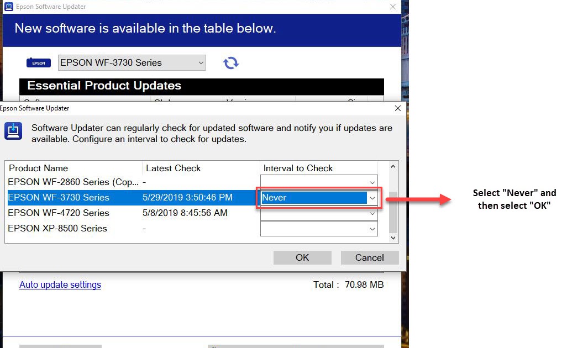Open the Auto update settings link

60,285
